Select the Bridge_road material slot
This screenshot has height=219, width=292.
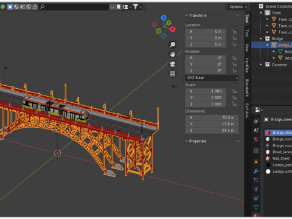click(x=278, y=145)
